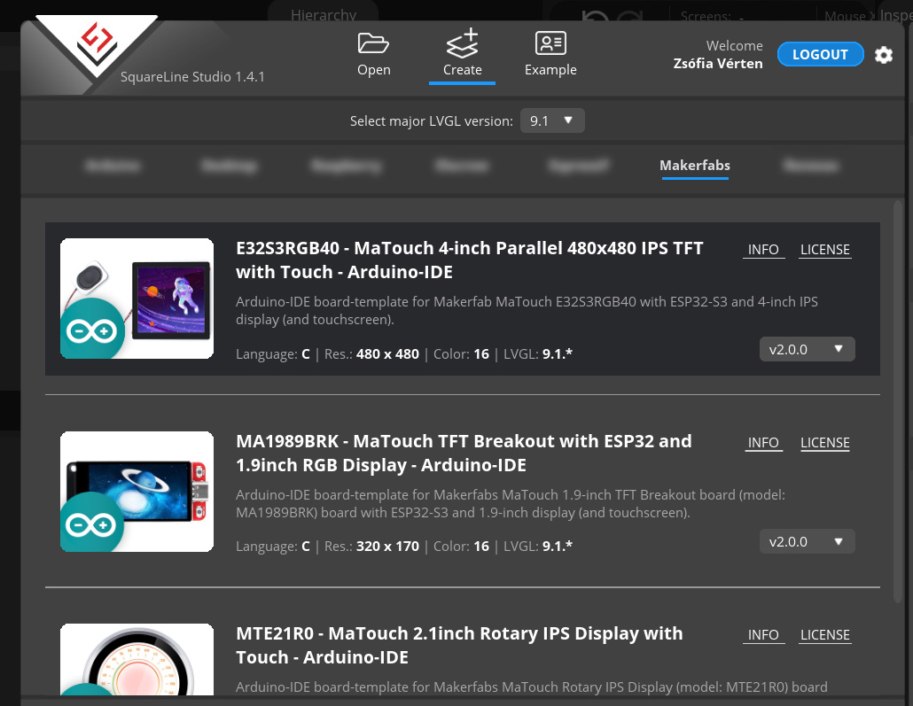Click the user name Zsófia Vérten
Screen dimensions: 913x706
coord(718,64)
